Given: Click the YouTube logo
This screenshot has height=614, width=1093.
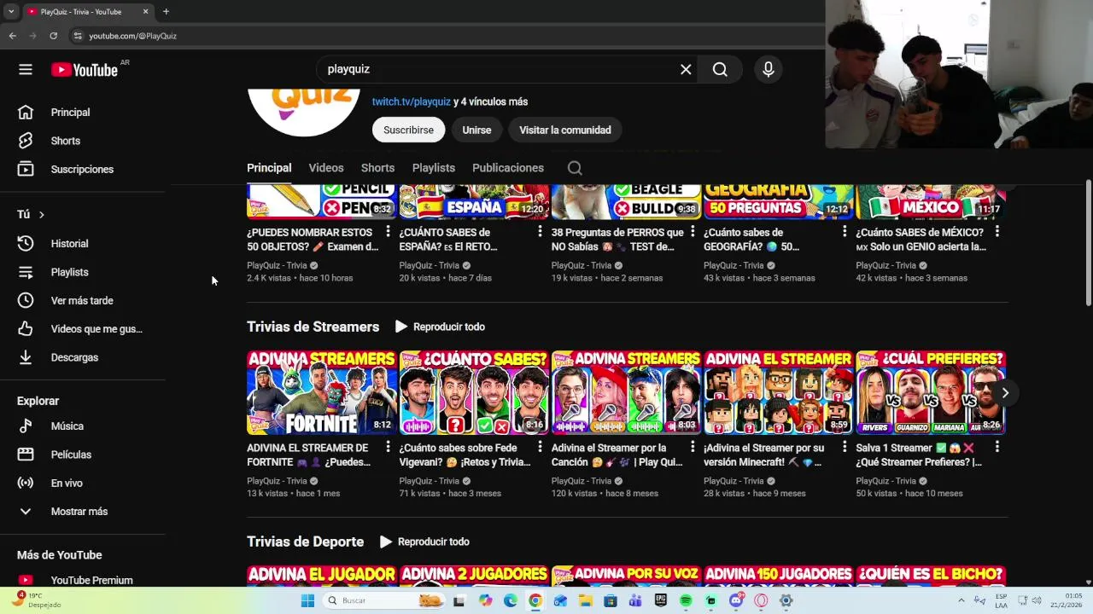Looking at the screenshot, I should pyautogui.click(x=85, y=70).
